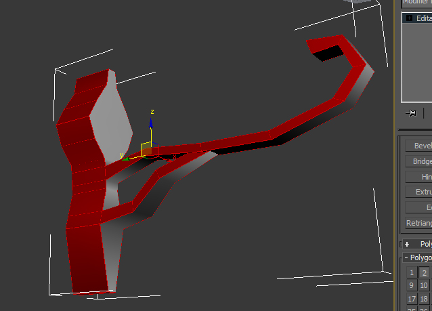
Task: Click the Retriangulate button
Action: pos(418,223)
